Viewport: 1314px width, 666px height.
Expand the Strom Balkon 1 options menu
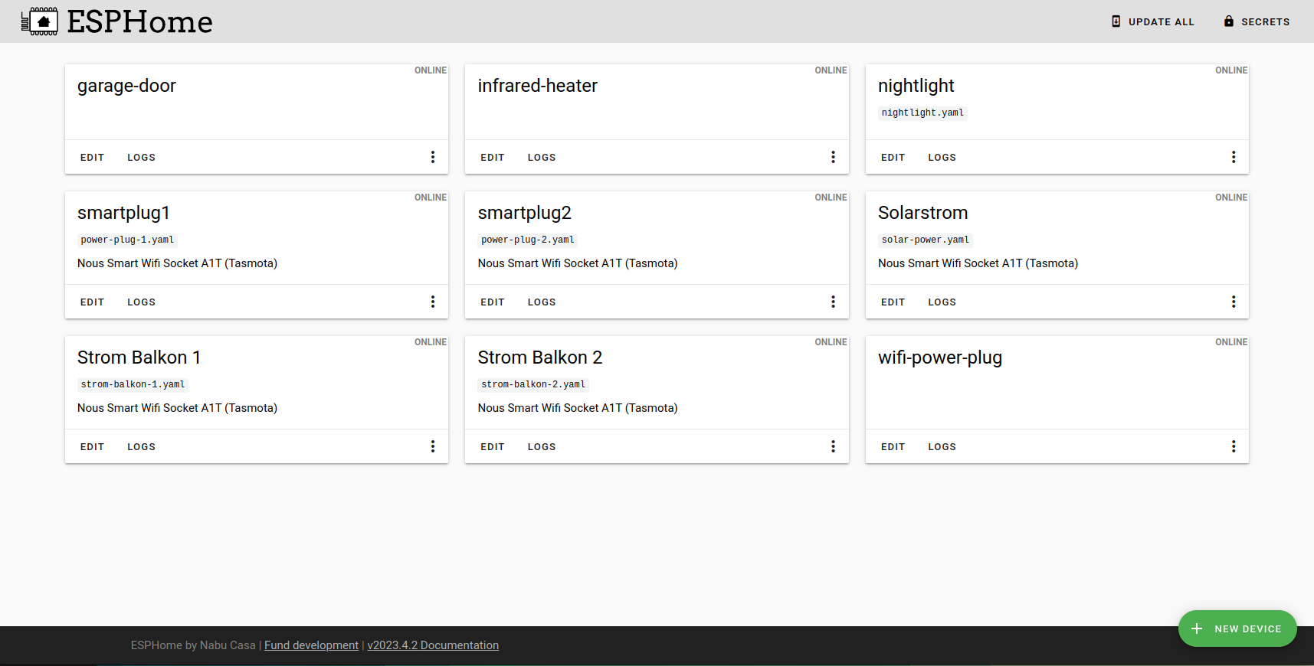(433, 446)
